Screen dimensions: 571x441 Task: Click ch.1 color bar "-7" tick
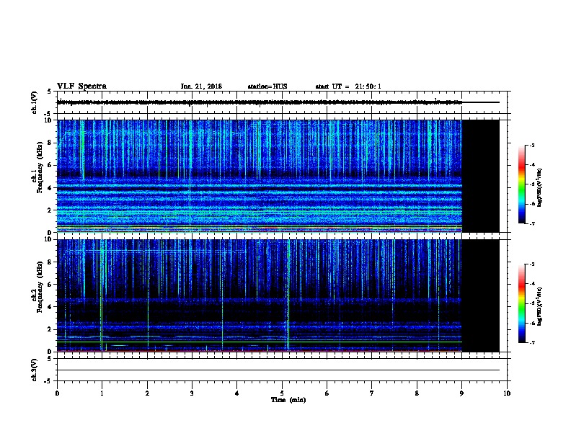click(x=532, y=223)
